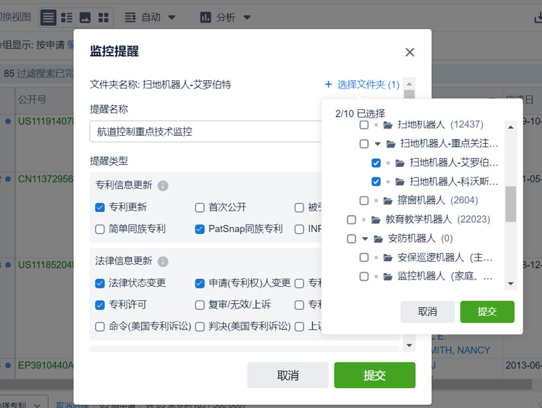The height and width of the screenshot is (408, 542).
Task: Click 取消 at the dialog bottom
Action: coord(288,375)
